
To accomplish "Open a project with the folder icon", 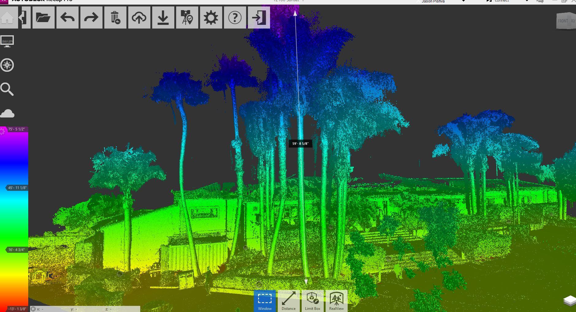I will pos(43,18).
